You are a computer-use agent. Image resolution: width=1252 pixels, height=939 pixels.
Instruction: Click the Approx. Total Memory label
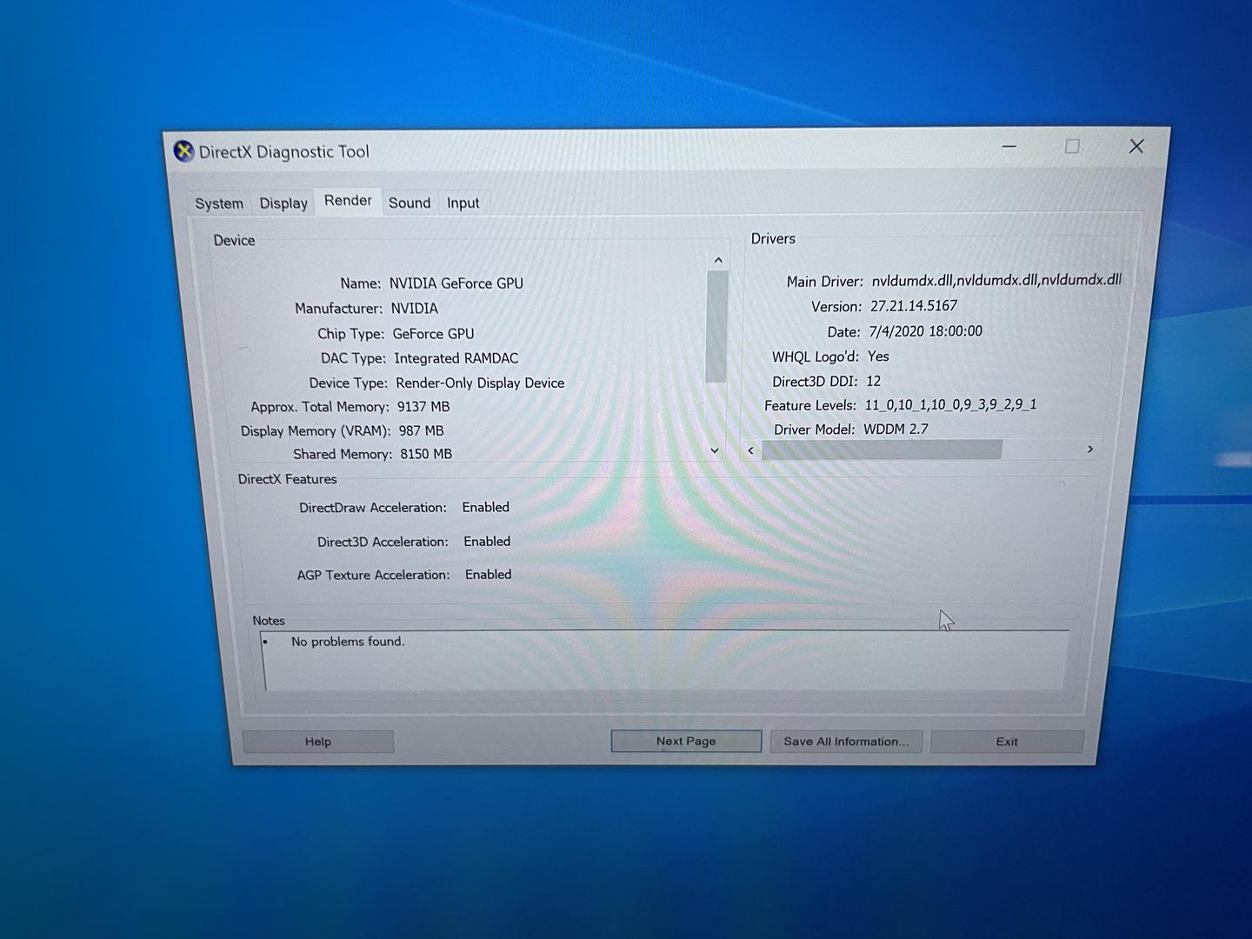pyautogui.click(x=320, y=407)
